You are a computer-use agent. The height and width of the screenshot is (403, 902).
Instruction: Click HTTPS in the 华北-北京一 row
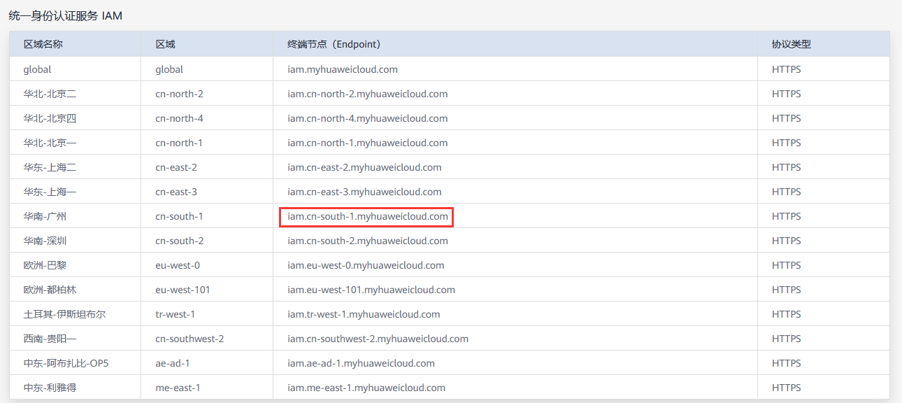[787, 143]
